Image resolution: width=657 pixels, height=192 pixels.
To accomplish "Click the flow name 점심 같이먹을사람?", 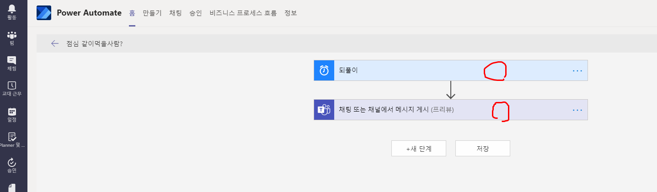I will [x=95, y=43].
